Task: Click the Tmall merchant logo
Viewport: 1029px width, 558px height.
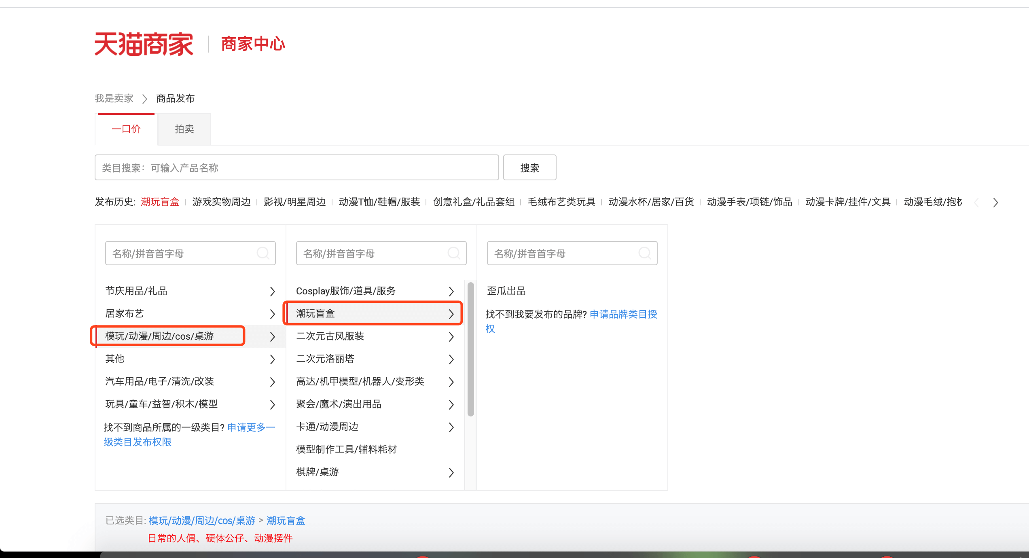Action: point(144,44)
